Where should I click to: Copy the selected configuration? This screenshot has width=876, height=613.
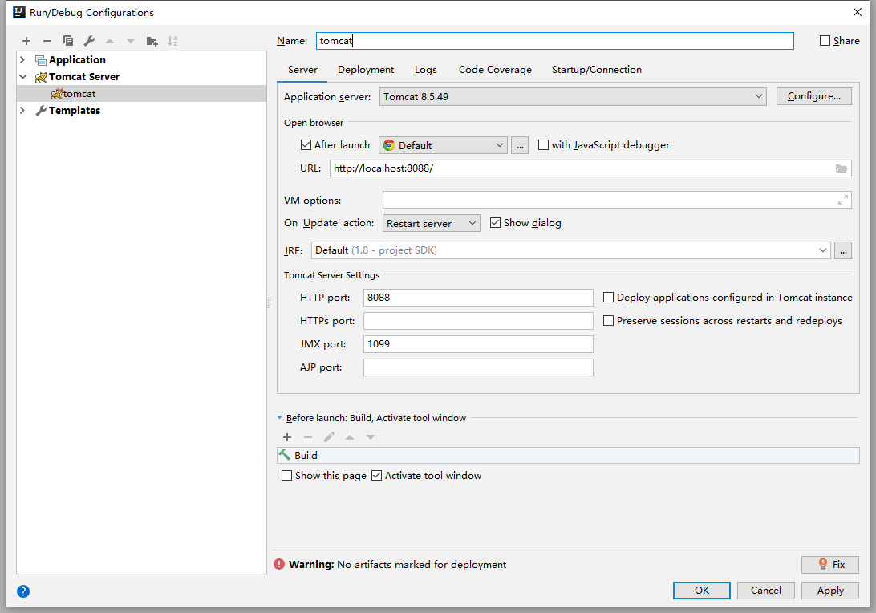pos(68,41)
